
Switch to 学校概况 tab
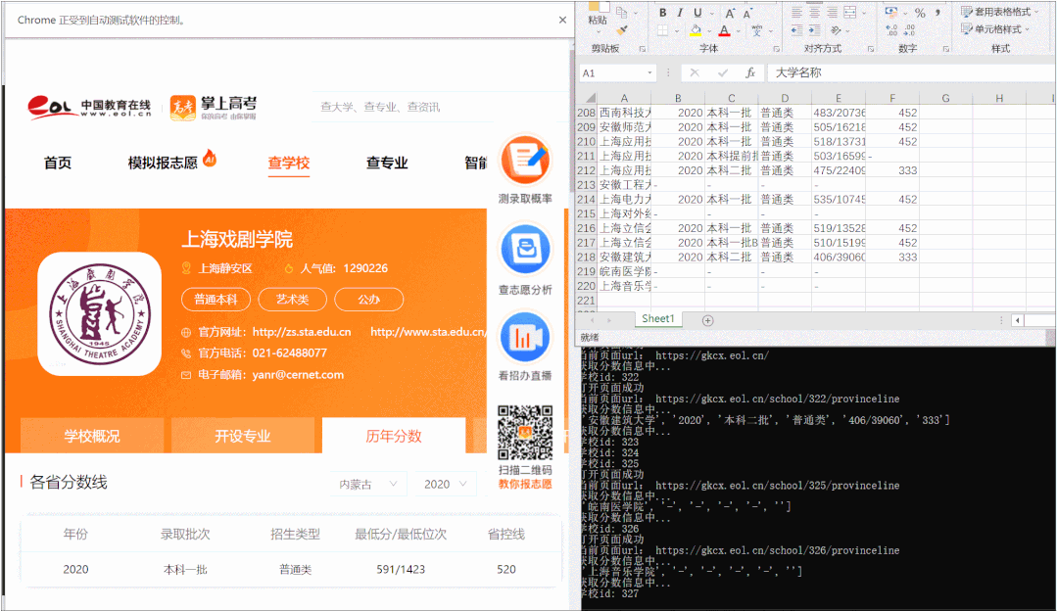point(92,436)
